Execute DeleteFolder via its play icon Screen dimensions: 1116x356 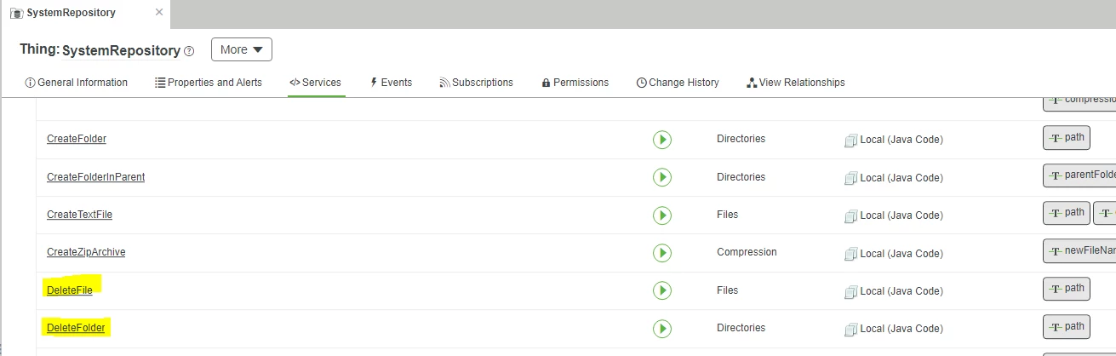662,329
